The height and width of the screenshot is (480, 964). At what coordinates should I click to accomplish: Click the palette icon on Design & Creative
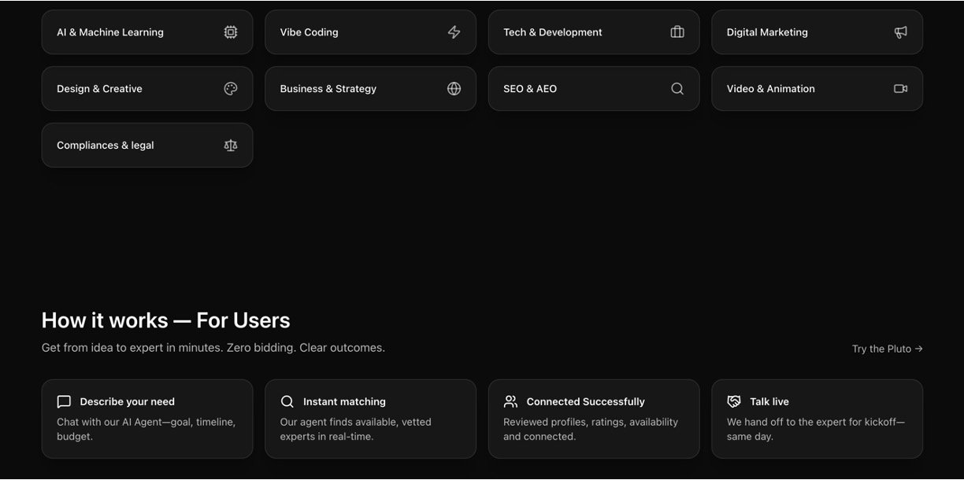tap(231, 89)
